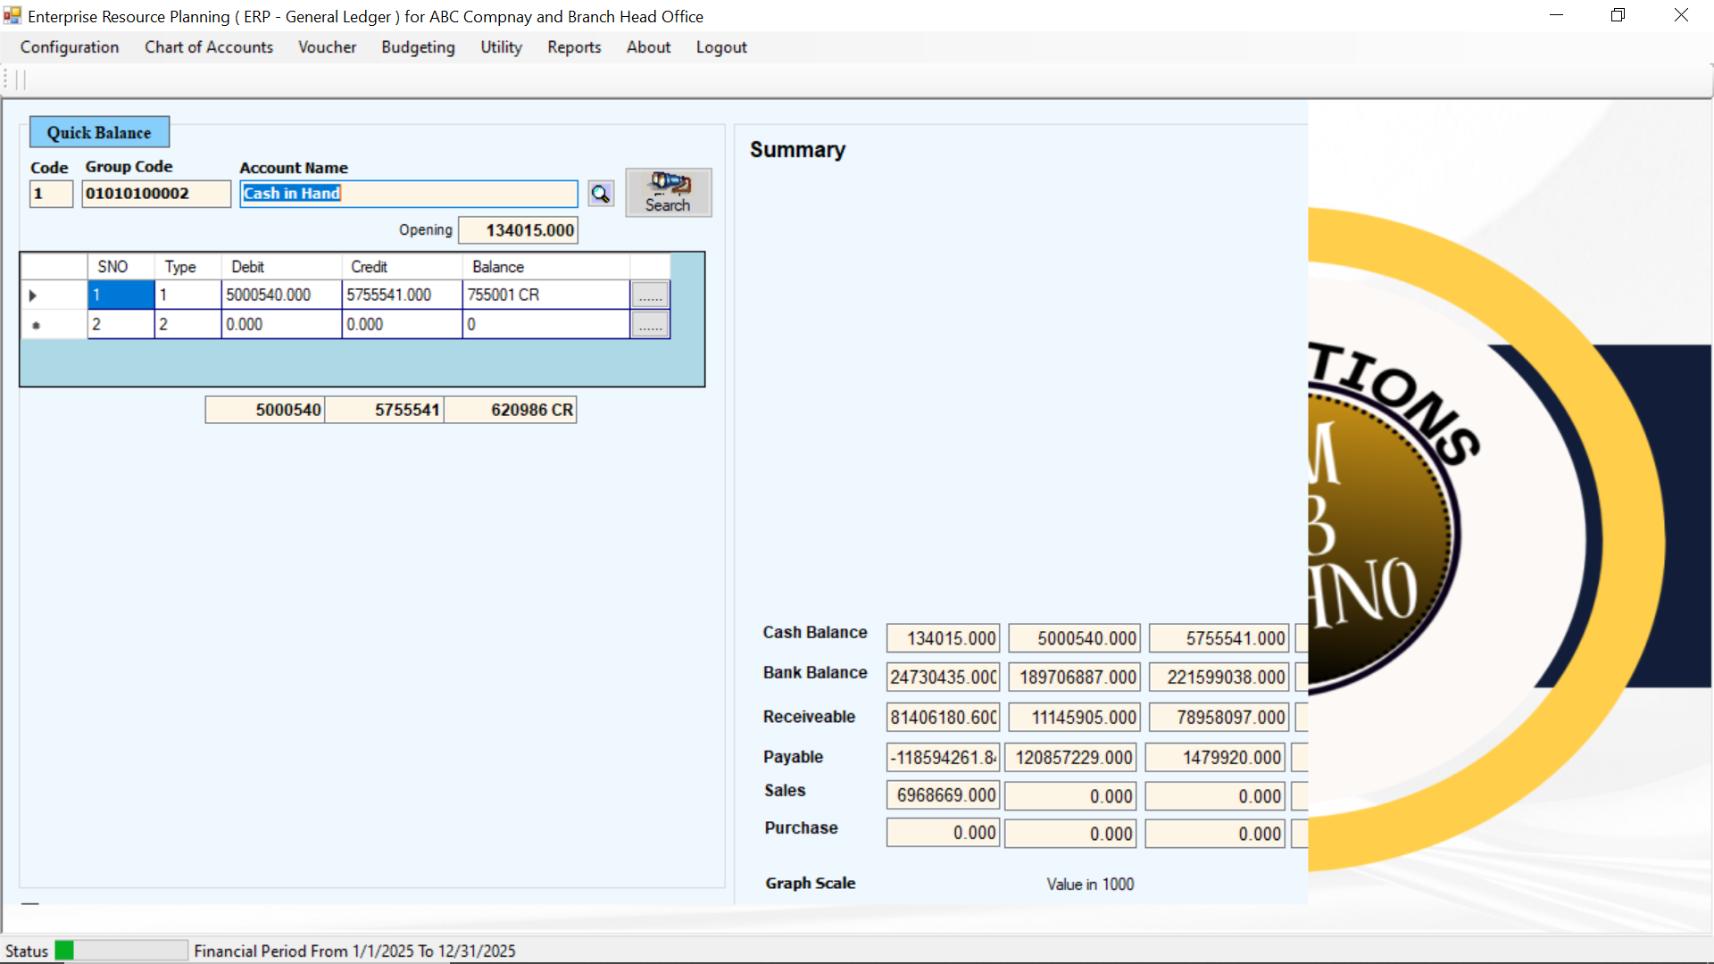Click the ellipsis button in the second grid row
Viewport: 1714px width, 964px height.
[650, 325]
